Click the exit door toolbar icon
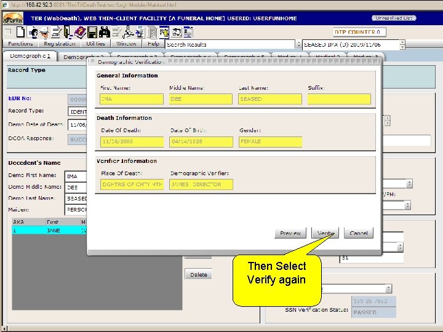The width and height of the screenshot is (443, 332). pyautogui.click(x=68, y=32)
